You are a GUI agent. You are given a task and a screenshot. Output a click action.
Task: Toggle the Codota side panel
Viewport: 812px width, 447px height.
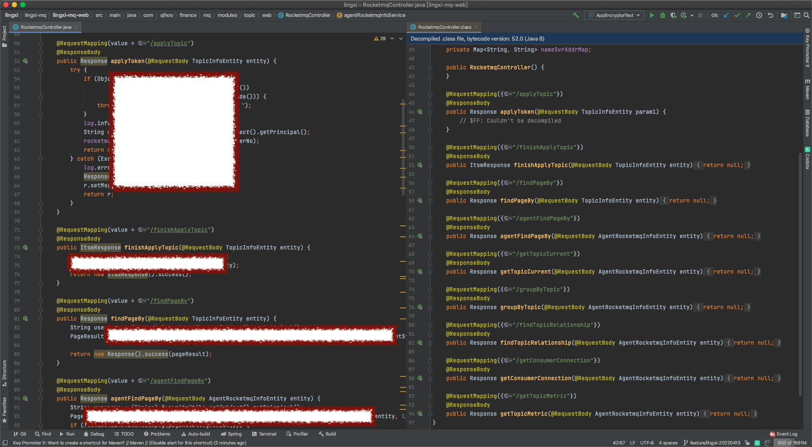click(807, 158)
